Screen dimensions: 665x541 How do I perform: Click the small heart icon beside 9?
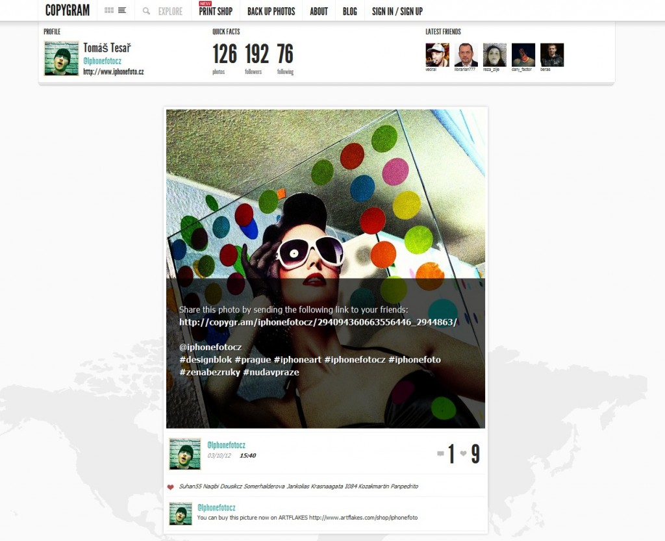[463, 454]
